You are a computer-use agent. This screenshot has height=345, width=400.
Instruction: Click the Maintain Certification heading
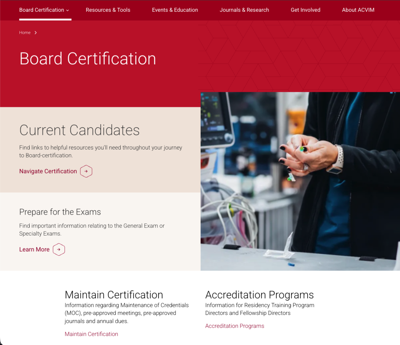point(114,295)
